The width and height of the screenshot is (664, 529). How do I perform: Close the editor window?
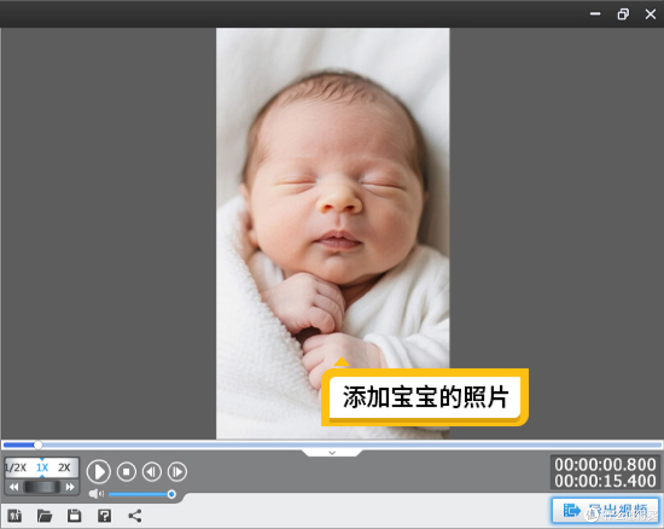point(650,14)
